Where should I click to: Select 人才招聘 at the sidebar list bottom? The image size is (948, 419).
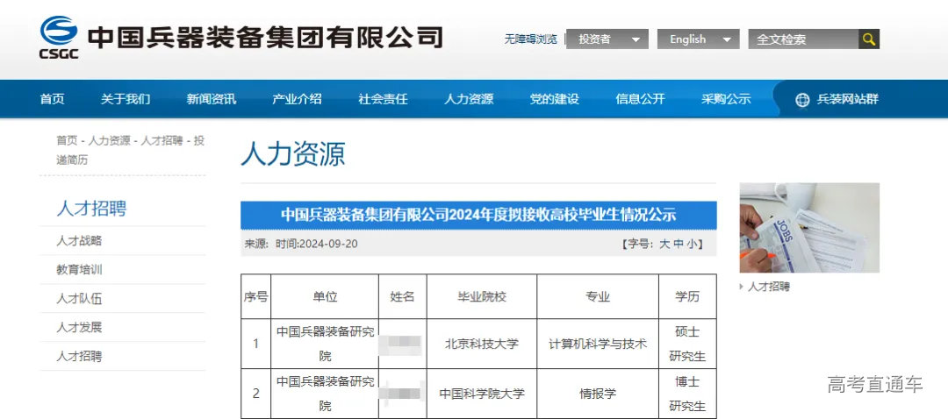(79, 356)
